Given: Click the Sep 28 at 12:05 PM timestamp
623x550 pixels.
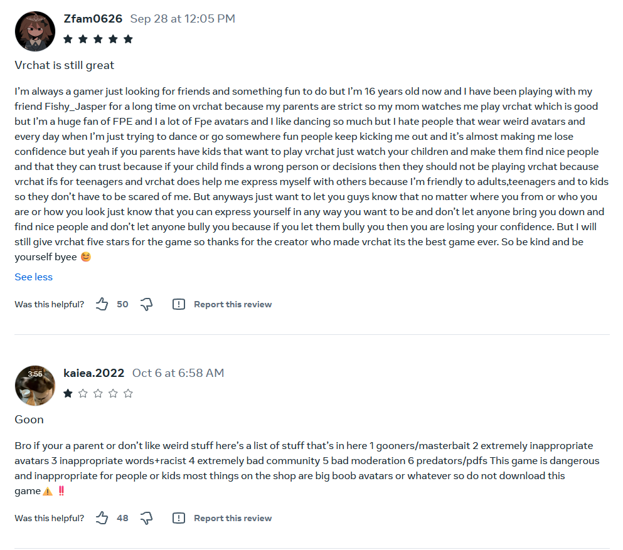Looking at the screenshot, I should (183, 19).
